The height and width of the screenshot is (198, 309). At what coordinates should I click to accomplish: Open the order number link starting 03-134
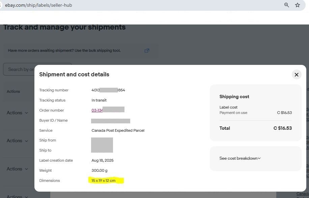point(97,110)
